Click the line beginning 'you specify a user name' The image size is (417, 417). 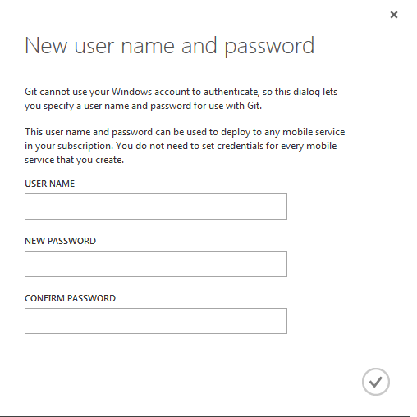pos(143,106)
